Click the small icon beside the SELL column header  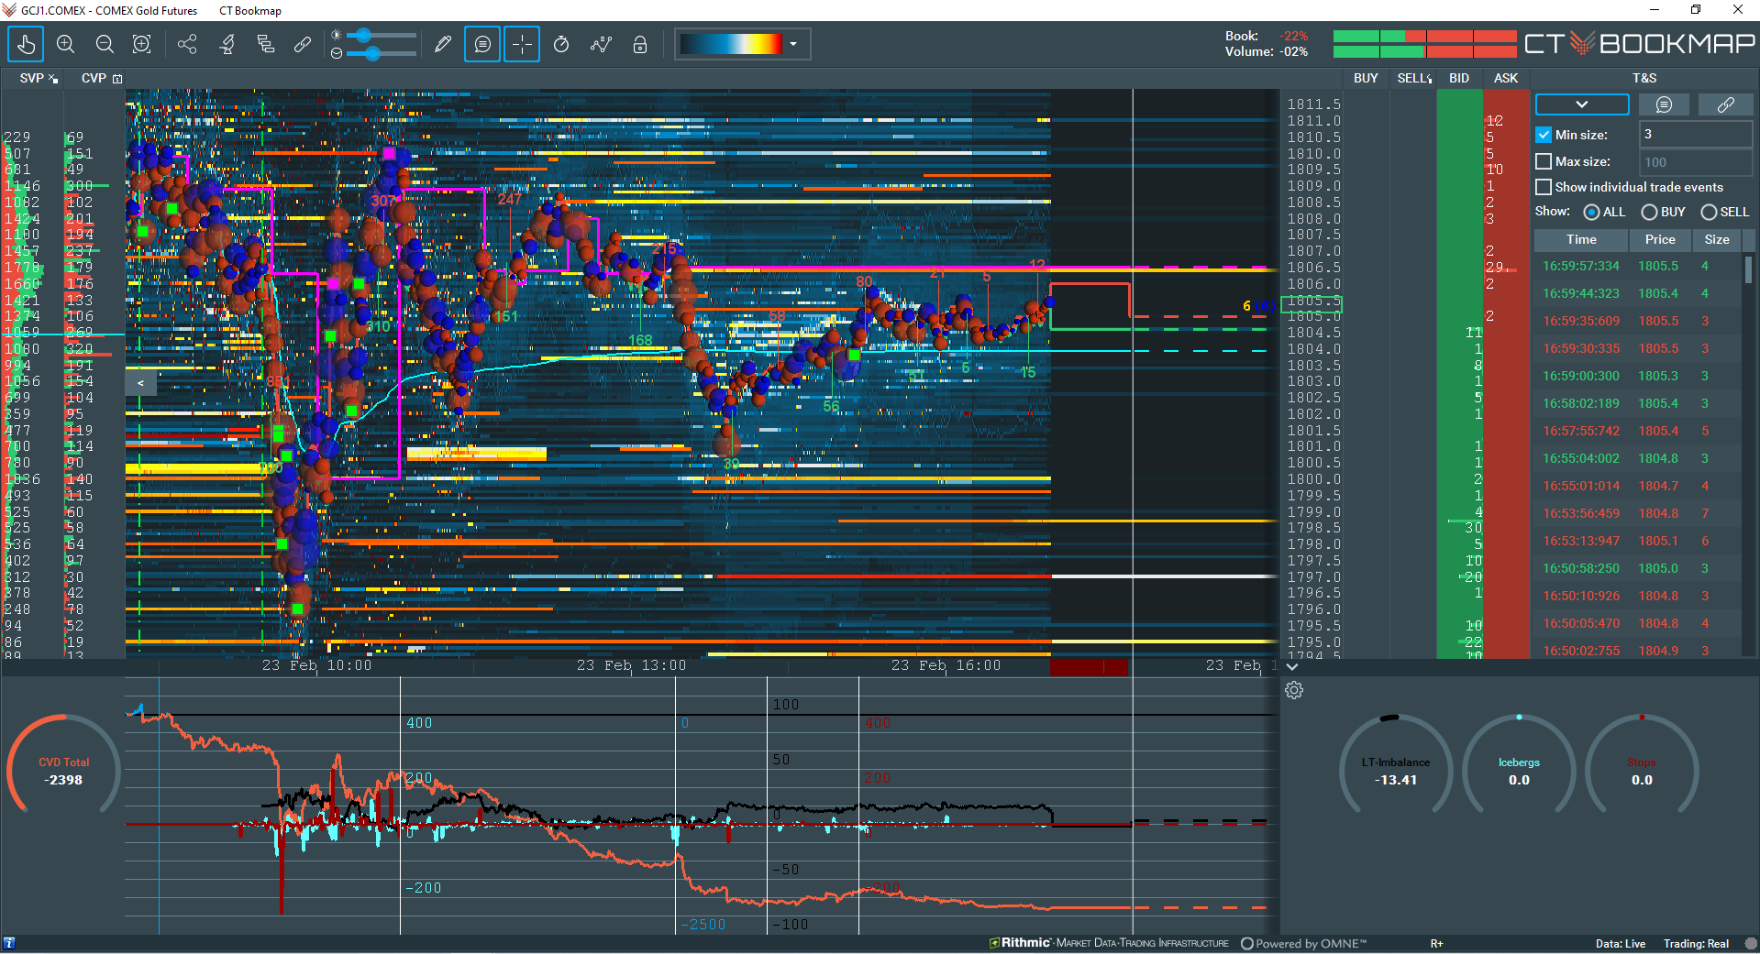1429,79
